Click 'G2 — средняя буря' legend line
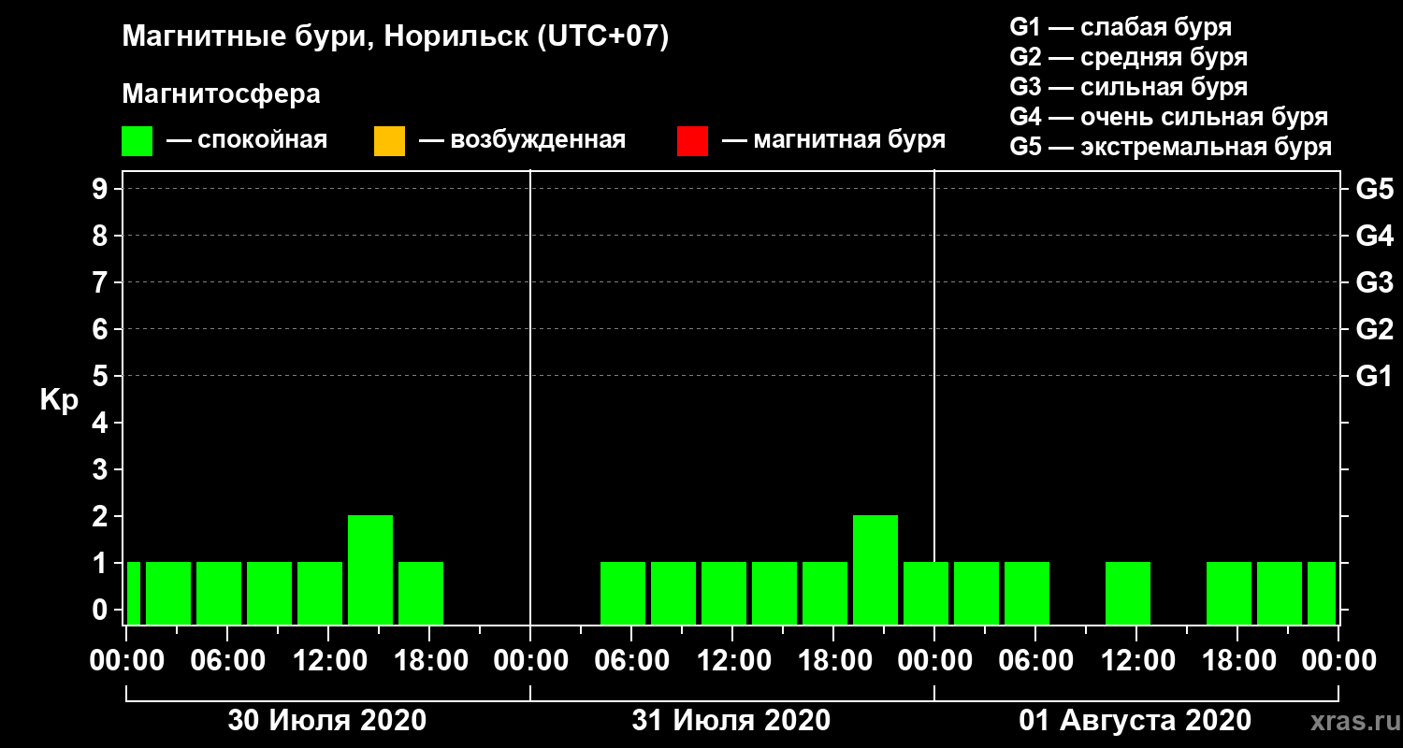Image resolution: width=1403 pixels, height=748 pixels. (x=1128, y=57)
